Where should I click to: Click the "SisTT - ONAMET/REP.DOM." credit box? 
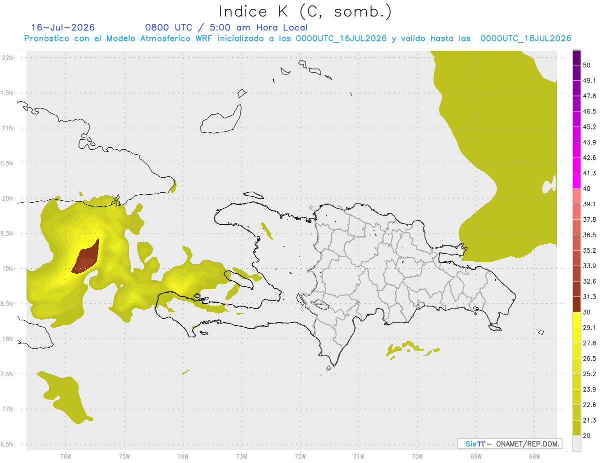(x=510, y=444)
